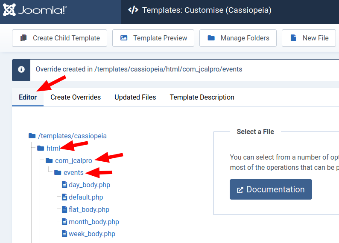This screenshot has width=339, height=243.
Task: Open month_body.php file
Action: tap(94, 222)
